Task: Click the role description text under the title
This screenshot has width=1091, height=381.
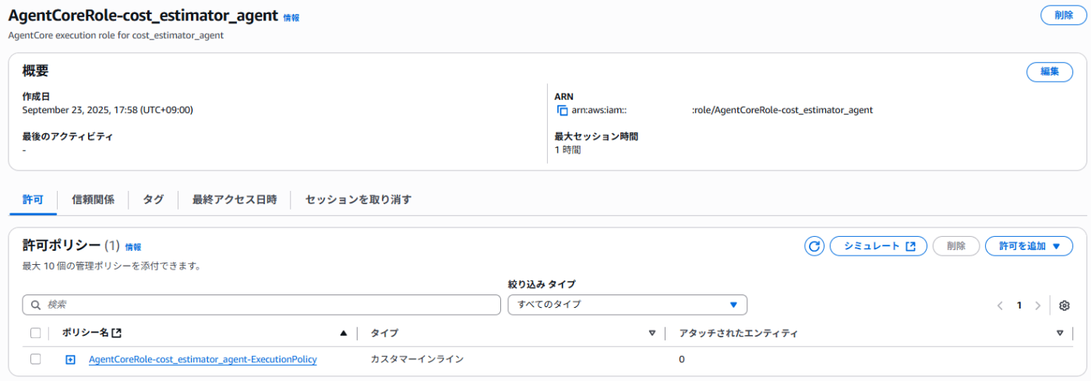Action: click(x=116, y=36)
